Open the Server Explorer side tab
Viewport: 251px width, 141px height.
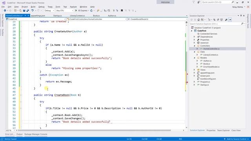click(x=3, y=20)
